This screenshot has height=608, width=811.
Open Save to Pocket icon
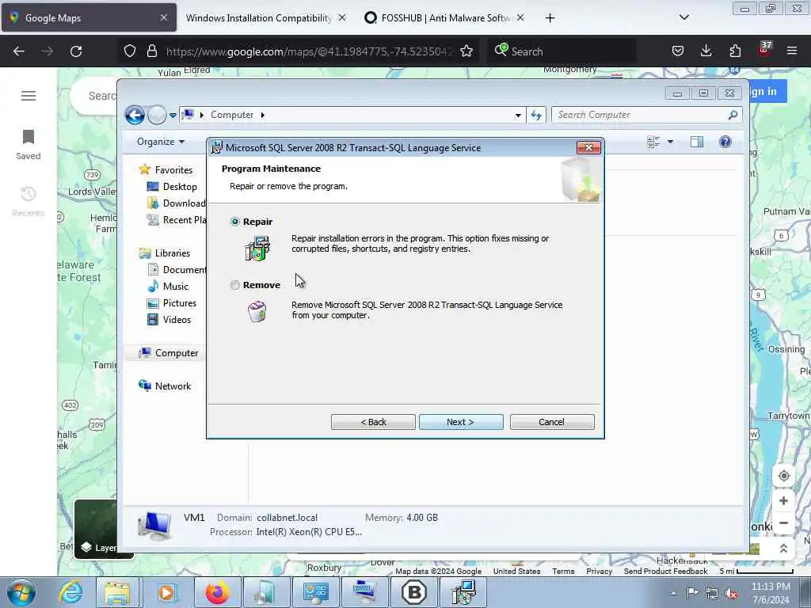[x=678, y=51]
